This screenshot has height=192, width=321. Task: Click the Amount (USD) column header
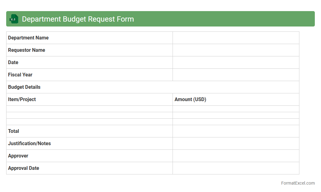pos(236,100)
